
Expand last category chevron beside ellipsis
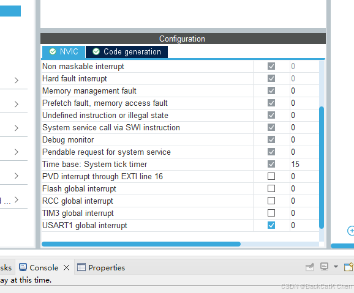click(17, 199)
